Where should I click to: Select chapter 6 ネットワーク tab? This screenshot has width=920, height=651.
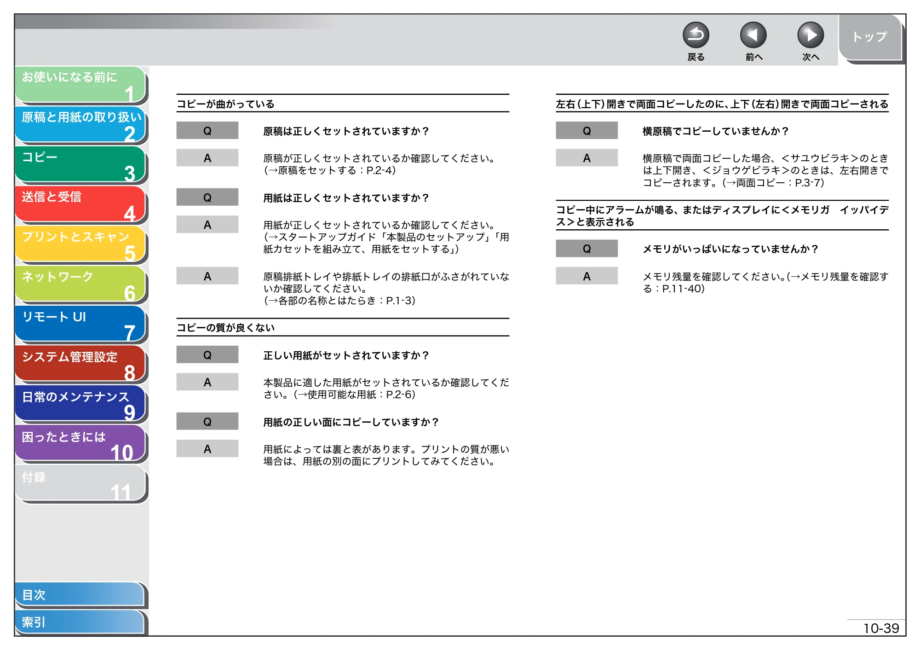tap(80, 284)
